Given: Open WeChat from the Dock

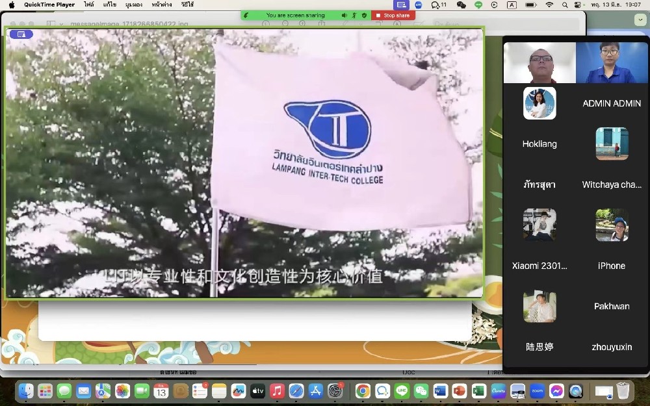Looking at the screenshot, I should [421, 390].
